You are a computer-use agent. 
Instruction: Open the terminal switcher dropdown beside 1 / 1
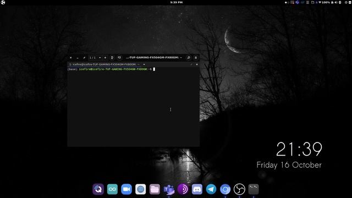click(100, 58)
